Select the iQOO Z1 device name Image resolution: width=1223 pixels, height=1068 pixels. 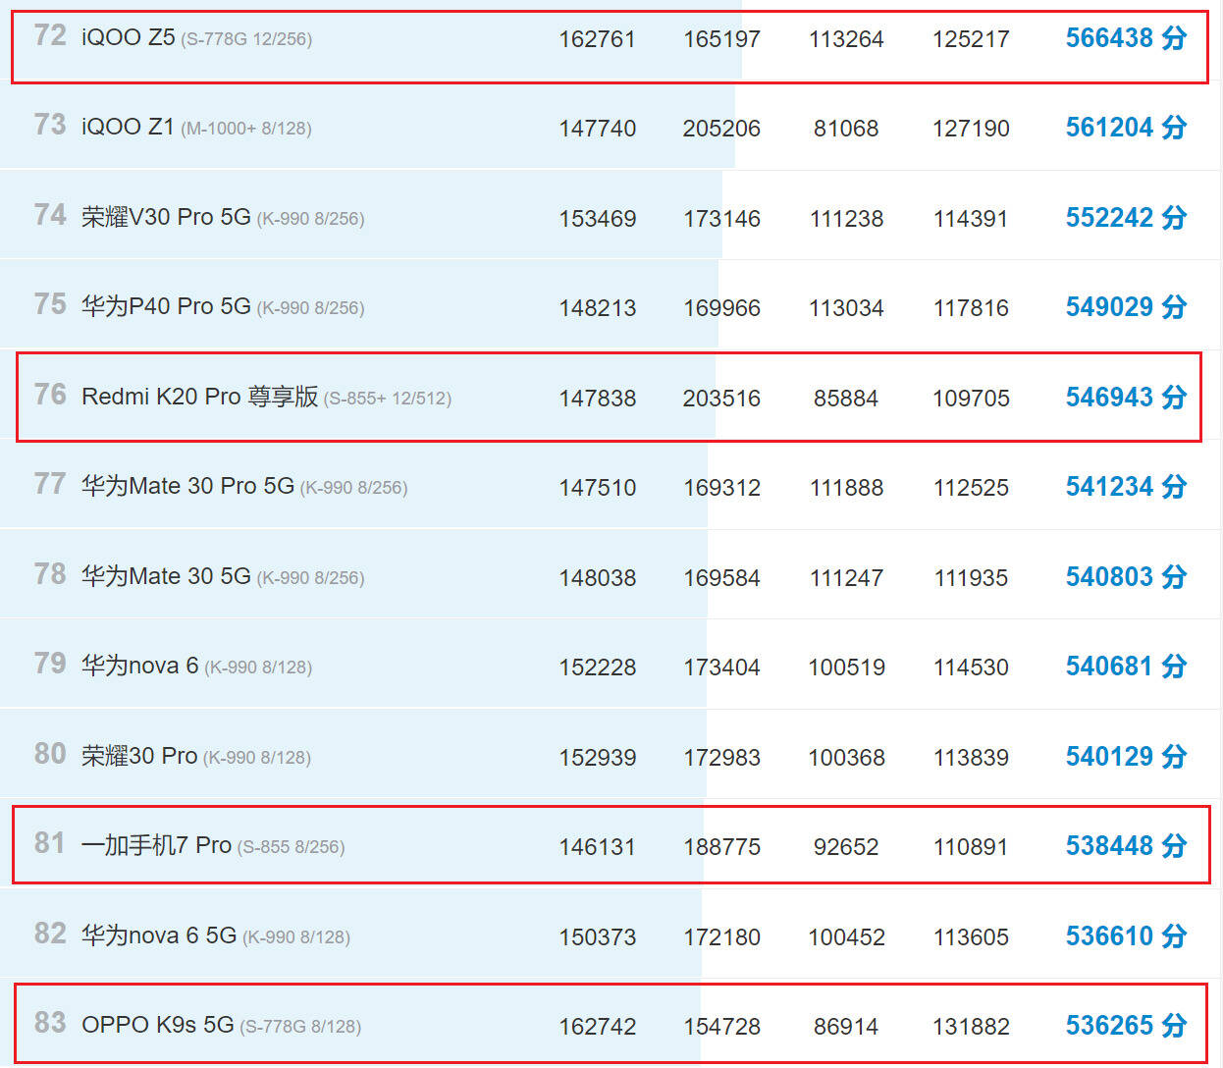(x=128, y=128)
